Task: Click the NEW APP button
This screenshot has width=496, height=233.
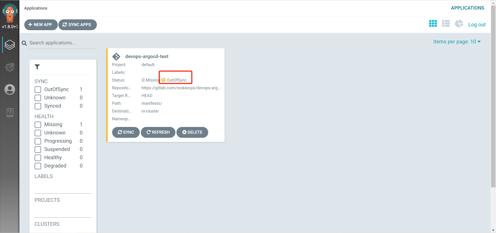Action: point(41,25)
